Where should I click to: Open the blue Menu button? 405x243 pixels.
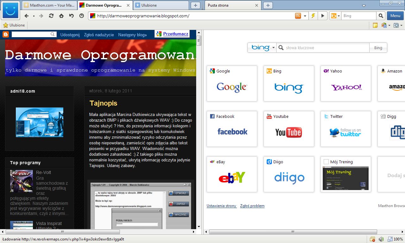pos(395,16)
